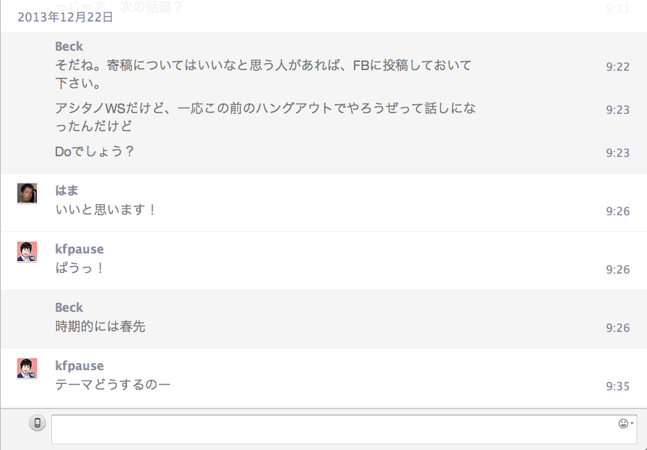Click the SMS phone icon button

coord(37,423)
